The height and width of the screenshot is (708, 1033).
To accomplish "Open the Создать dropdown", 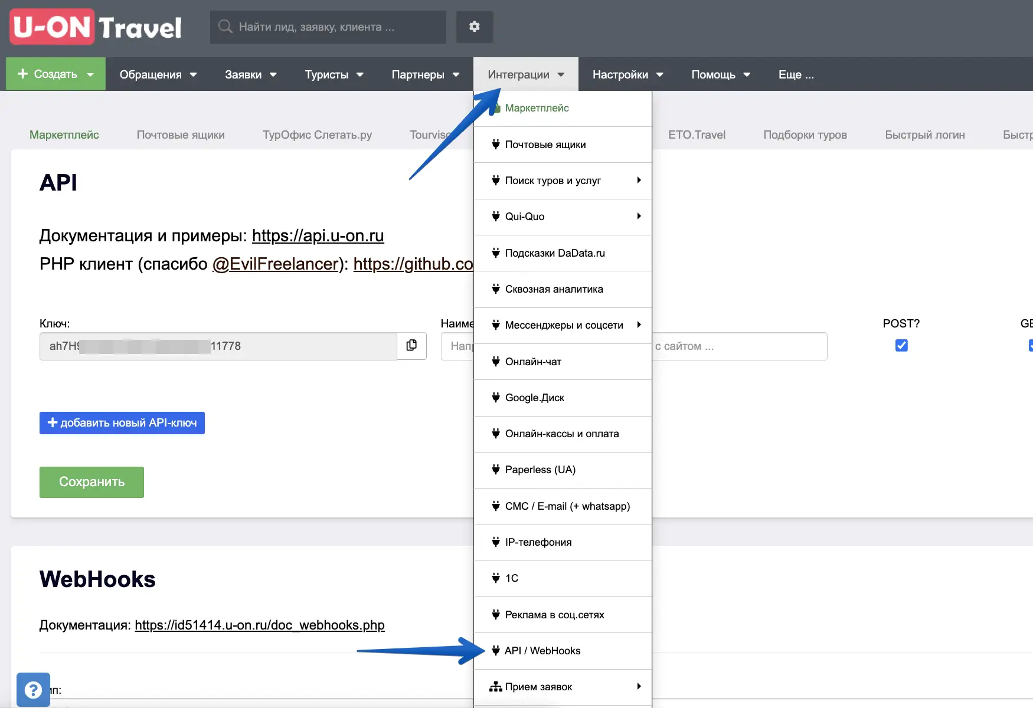I will [55, 74].
